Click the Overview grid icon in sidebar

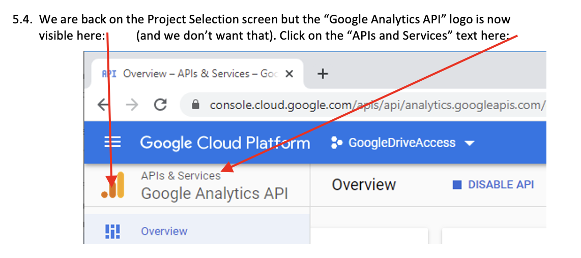112,231
